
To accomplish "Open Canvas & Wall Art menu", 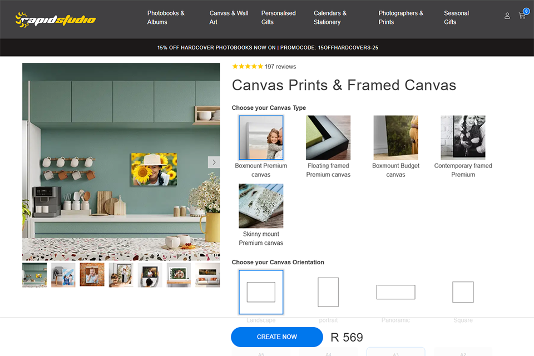I will [229, 17].
